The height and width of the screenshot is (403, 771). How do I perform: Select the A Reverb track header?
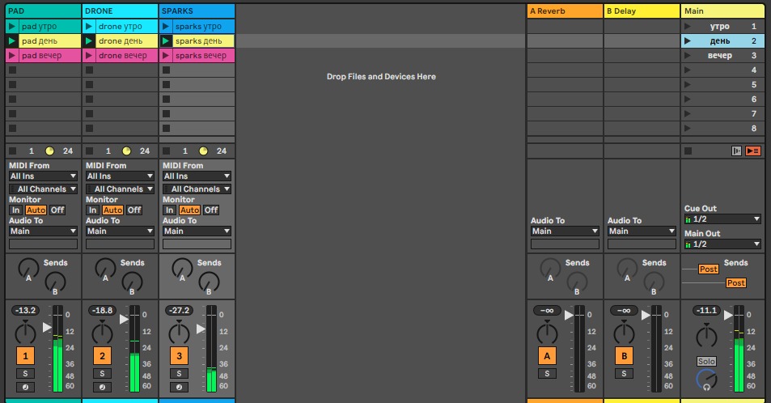click(565, 11)
